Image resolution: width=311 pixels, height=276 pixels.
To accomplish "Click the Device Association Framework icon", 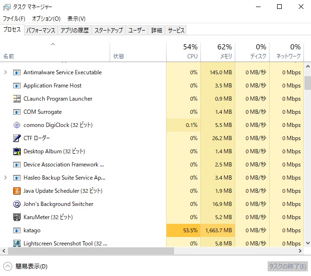I will (17, 165).
